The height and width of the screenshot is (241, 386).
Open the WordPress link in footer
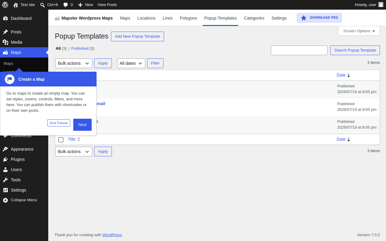click(x=112, y=235)
